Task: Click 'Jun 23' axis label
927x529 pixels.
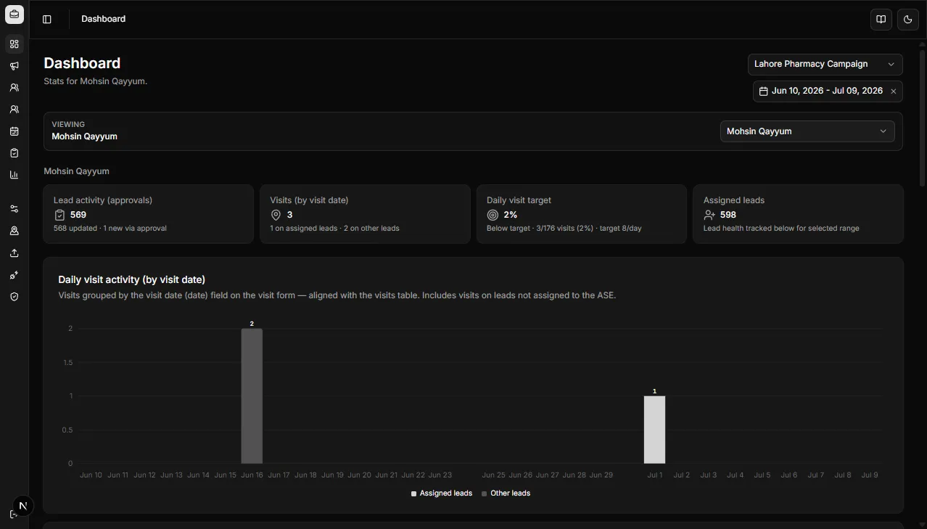Action: coord(440,475)
